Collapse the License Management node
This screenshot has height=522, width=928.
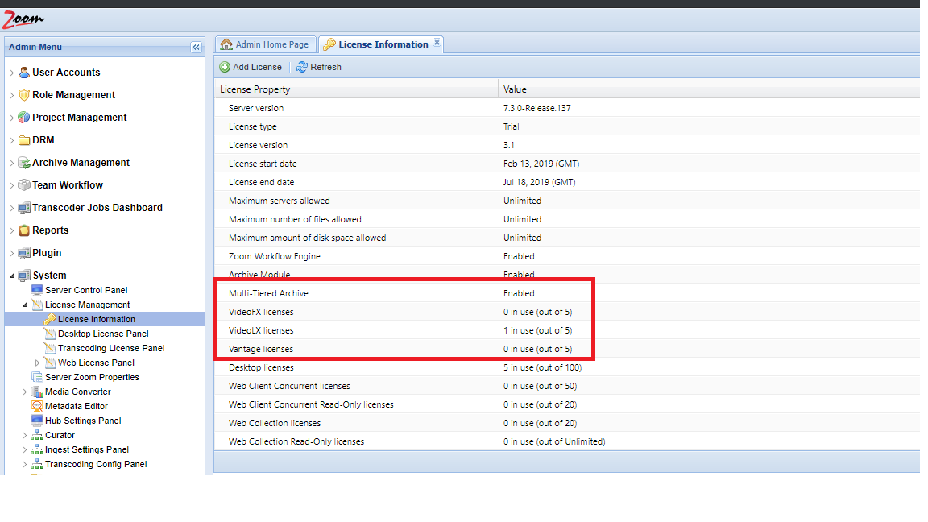point(25,304)
